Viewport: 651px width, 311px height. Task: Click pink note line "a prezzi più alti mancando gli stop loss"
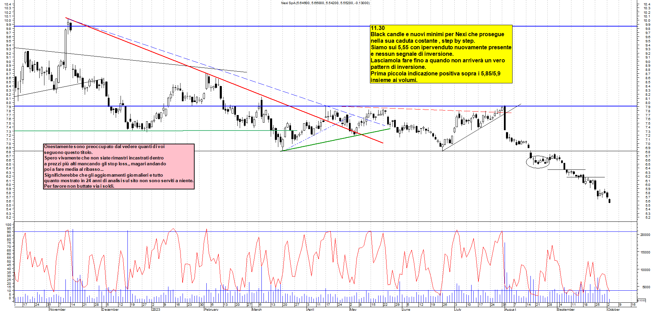[x=105, y=164]
